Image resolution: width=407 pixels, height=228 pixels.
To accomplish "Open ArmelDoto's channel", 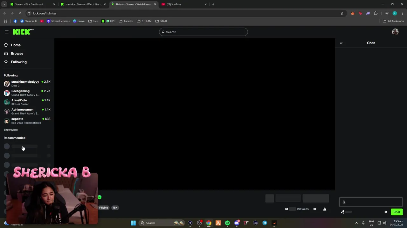I will coord(27,102).
